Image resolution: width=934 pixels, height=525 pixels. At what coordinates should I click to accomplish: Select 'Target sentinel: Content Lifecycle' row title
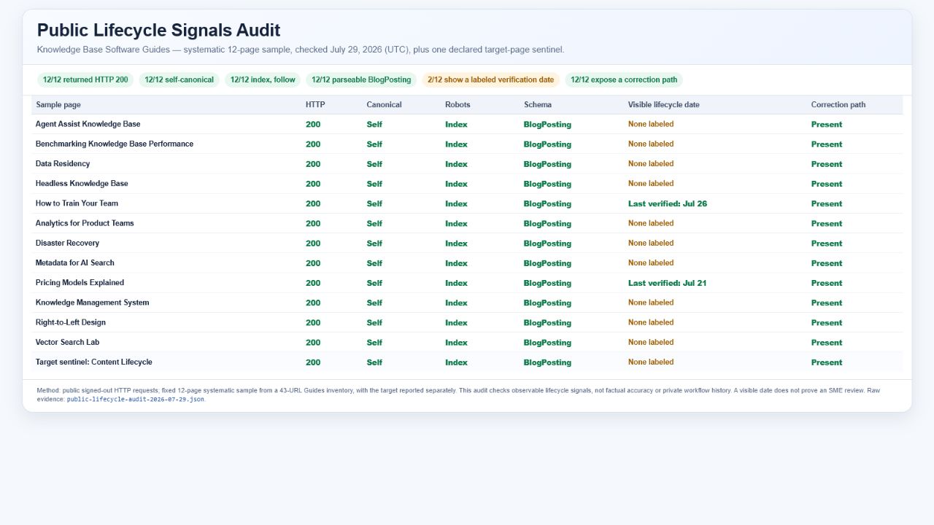[x=94, y=362]
